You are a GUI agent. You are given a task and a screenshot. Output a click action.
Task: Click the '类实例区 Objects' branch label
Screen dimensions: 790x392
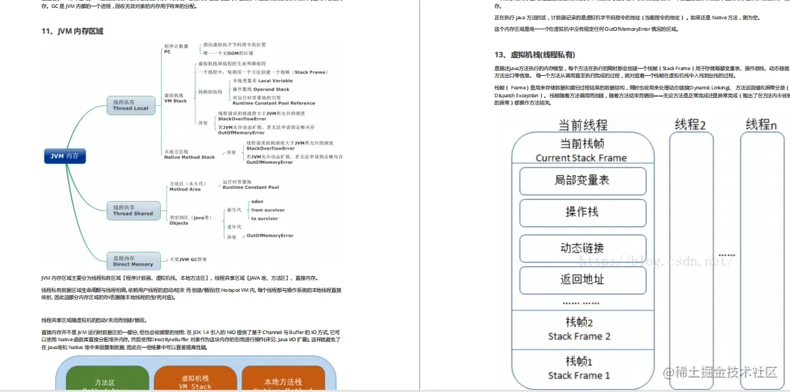(x=190, y=220)
